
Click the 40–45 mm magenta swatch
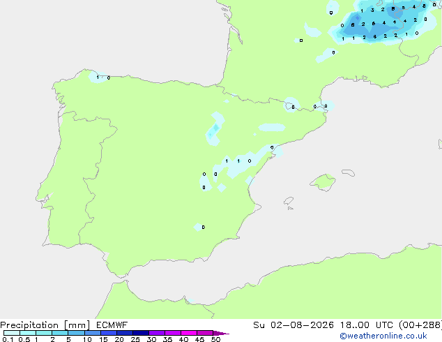click(189, 333)
